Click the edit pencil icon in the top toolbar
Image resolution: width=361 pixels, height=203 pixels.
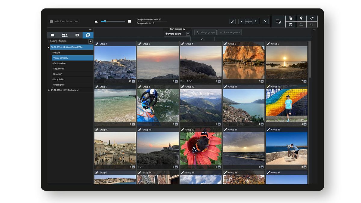(x=232, y=21)
